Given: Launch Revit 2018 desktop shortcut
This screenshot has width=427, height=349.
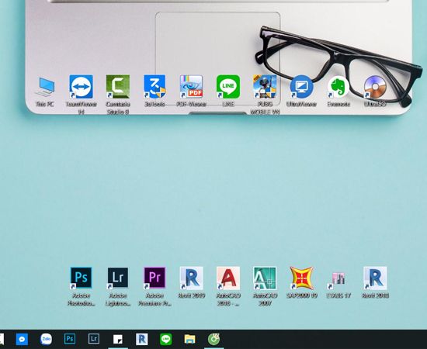Looking at the screenshot, I should [375, 278].
